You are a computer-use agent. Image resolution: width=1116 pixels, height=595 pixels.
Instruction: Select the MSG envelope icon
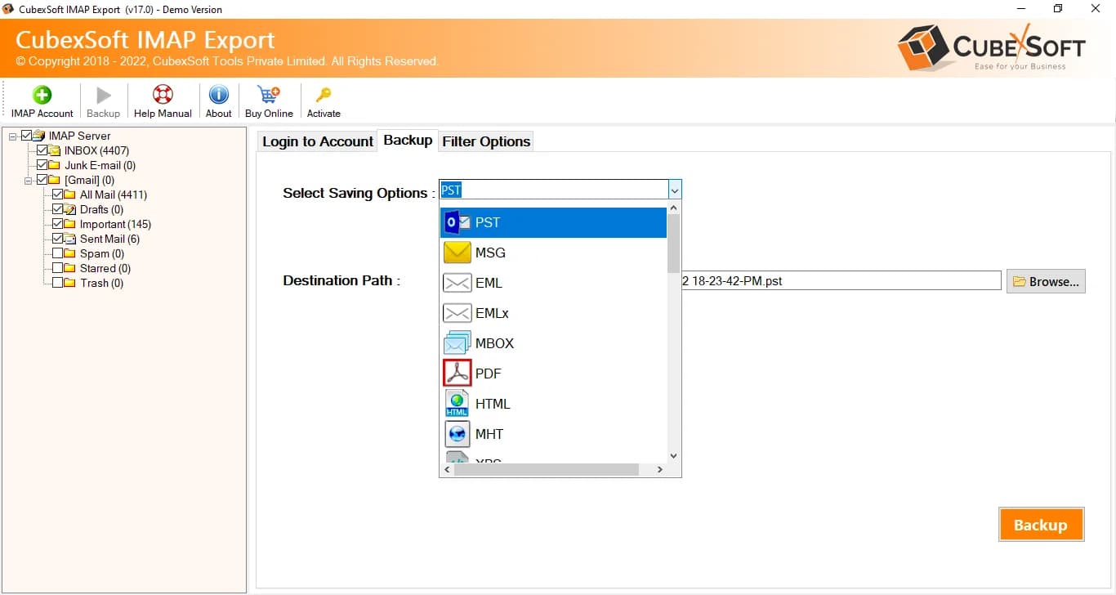pyautogui.click(x=457, y=253)
